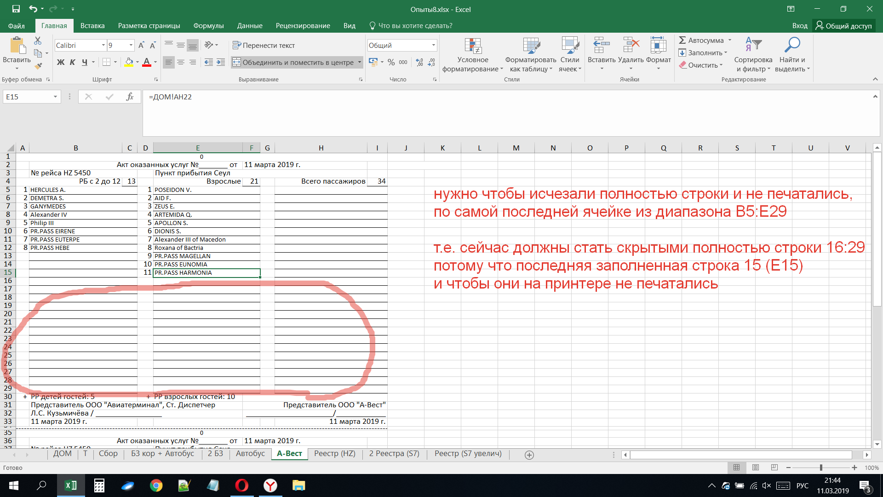
Task: Click Вход sign-in link
Action: 800,26
